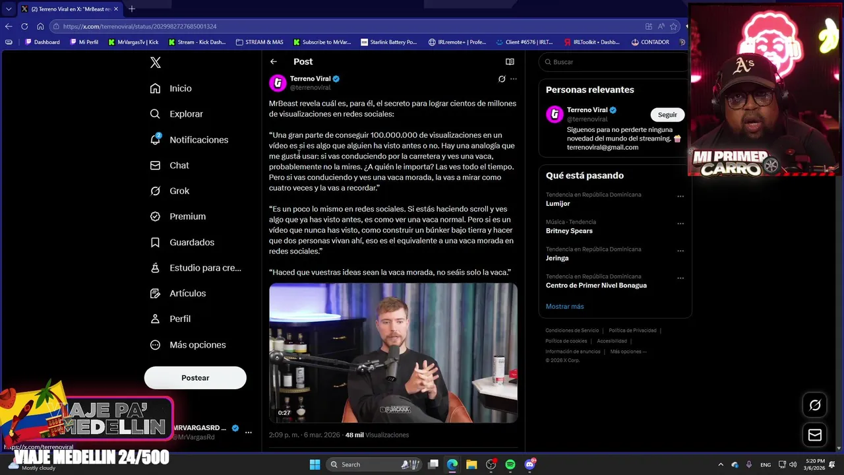Open new browser tab with plus
The image size is (844, 475).
pyautogui.click(x=131, y=9)
